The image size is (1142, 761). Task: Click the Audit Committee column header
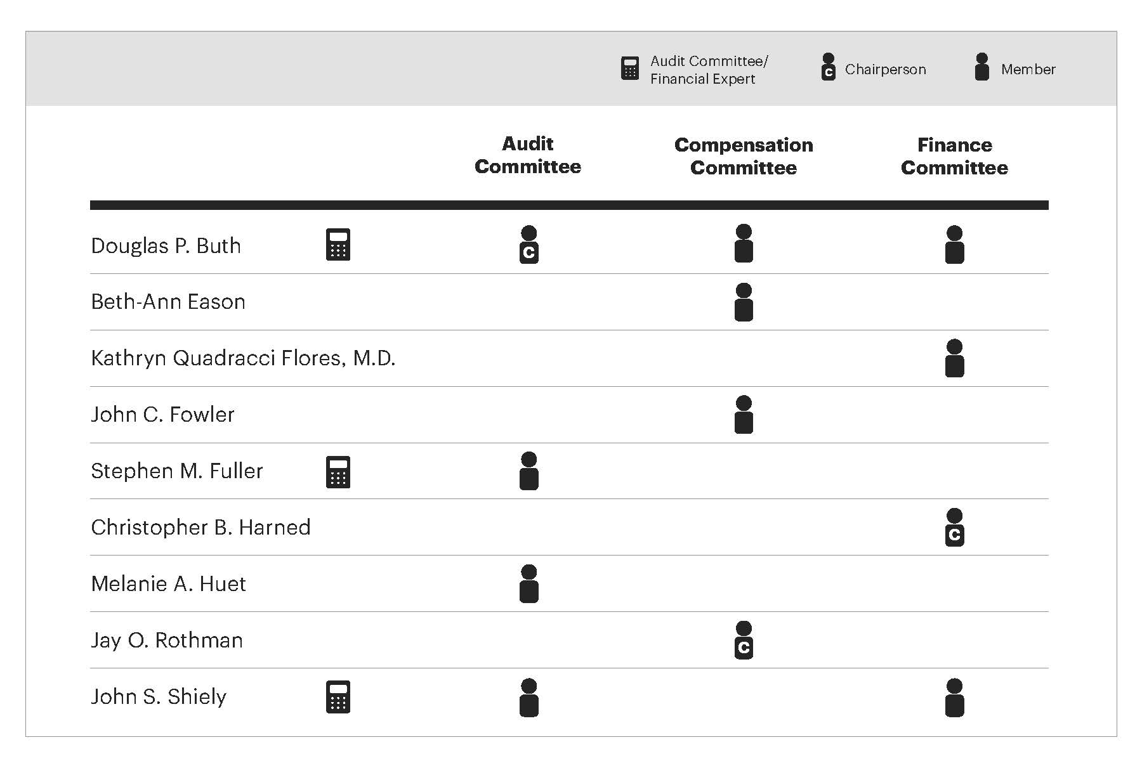coord(528,155)
